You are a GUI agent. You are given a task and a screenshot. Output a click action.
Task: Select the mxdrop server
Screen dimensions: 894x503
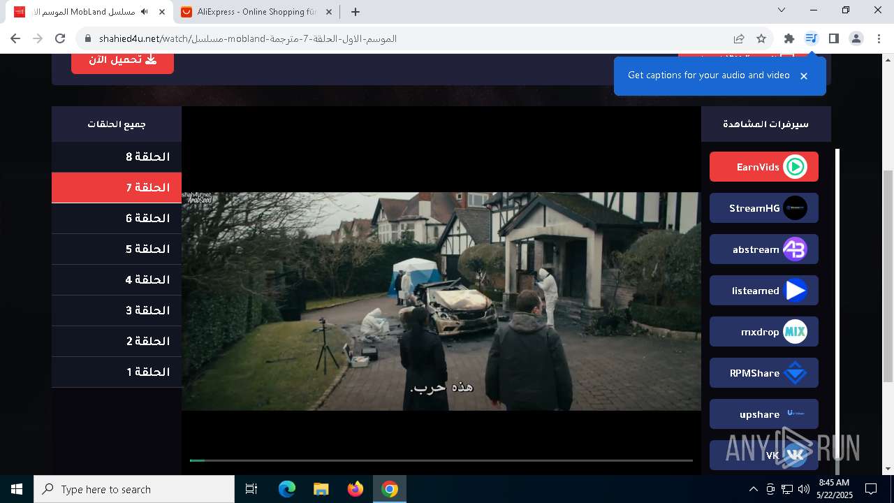point(763,332)
